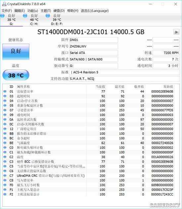The width and height of the screenshot is (182, 209).
Task: Click the next disk arrow button
Action: (x=176, y=32)
